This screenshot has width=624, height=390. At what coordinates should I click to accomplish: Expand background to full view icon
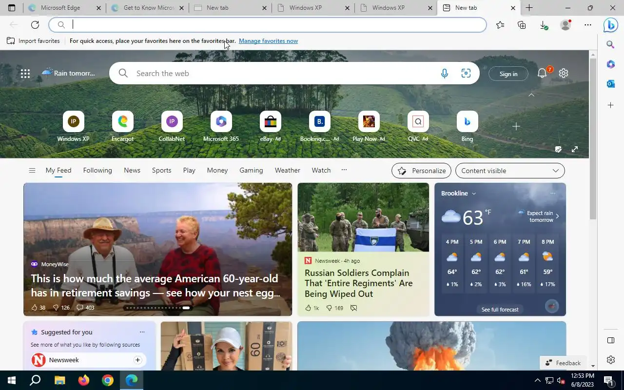[x=575, y=149]
